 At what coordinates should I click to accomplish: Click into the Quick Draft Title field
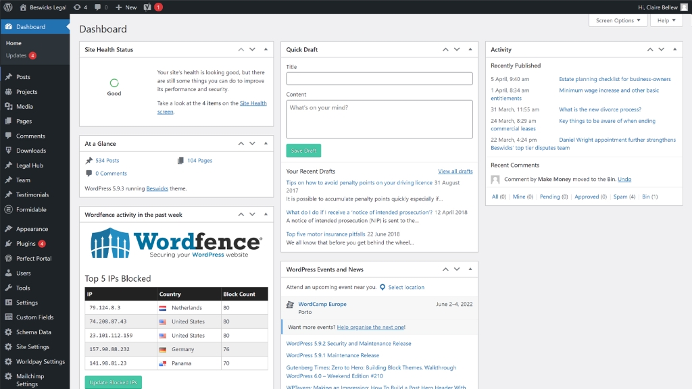point(379,79)
